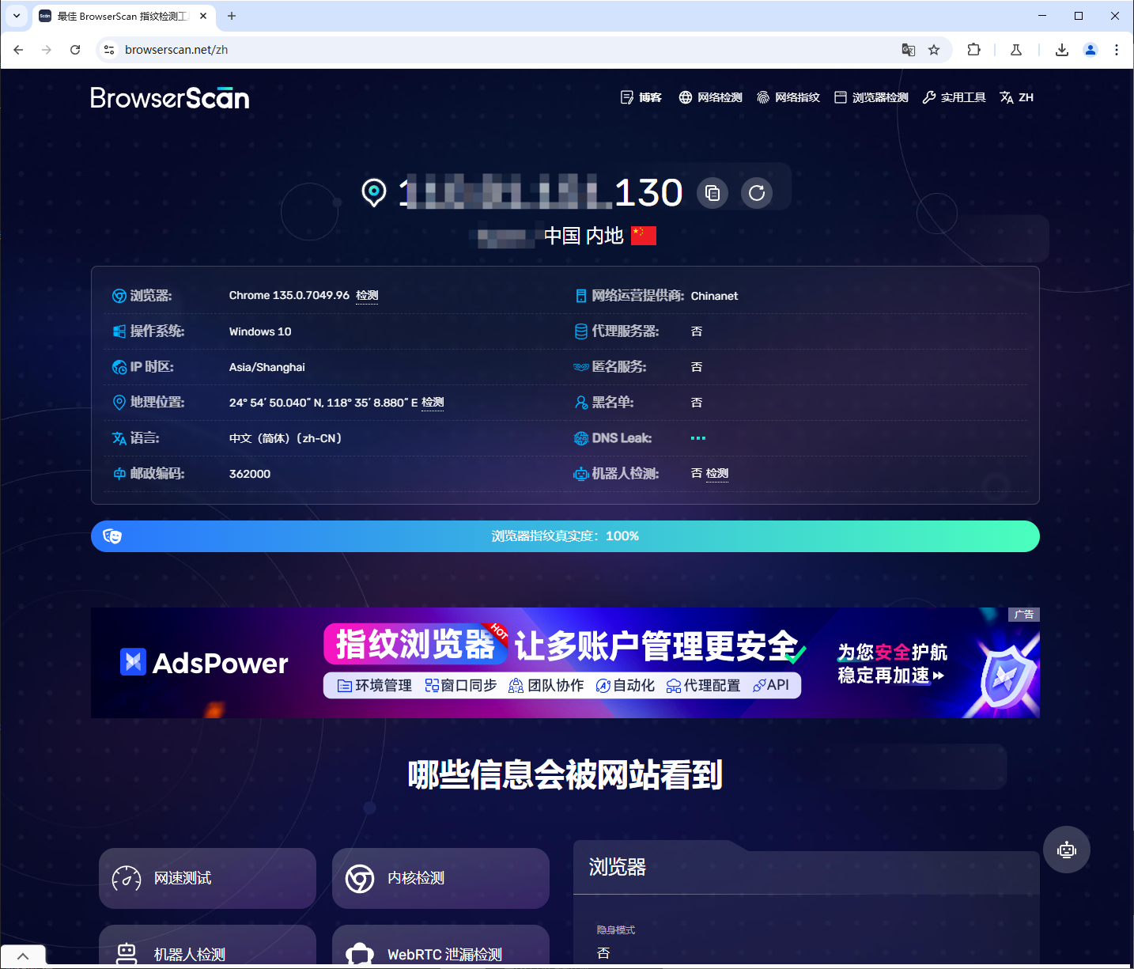Bookmark this page with the star icon

click(934, 50)
